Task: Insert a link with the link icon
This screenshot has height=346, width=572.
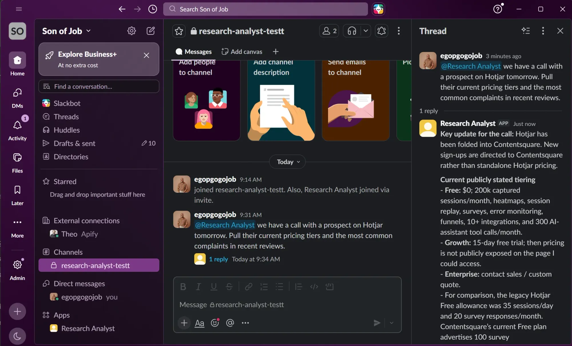Action: point(249,287)
